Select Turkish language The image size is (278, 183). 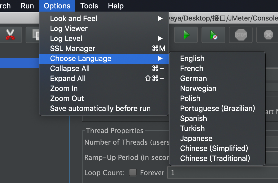coord(217,128)
